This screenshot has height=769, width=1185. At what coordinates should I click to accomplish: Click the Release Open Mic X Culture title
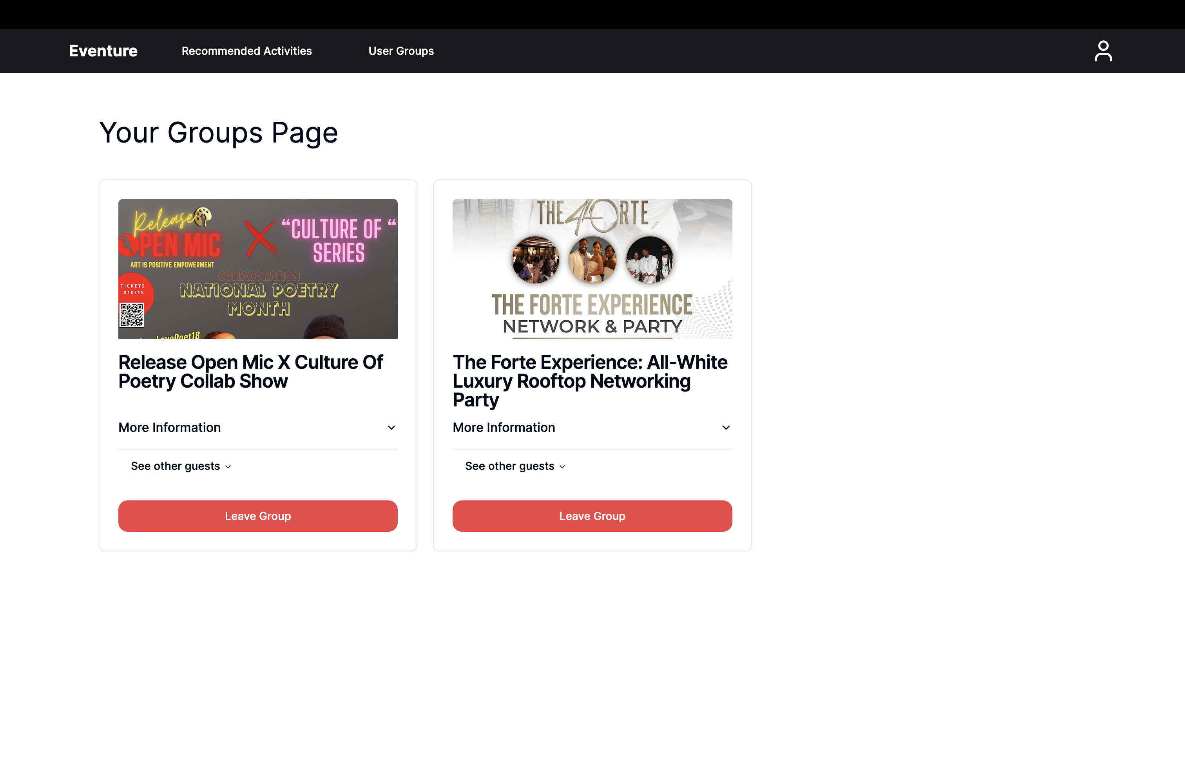(250, 372)
